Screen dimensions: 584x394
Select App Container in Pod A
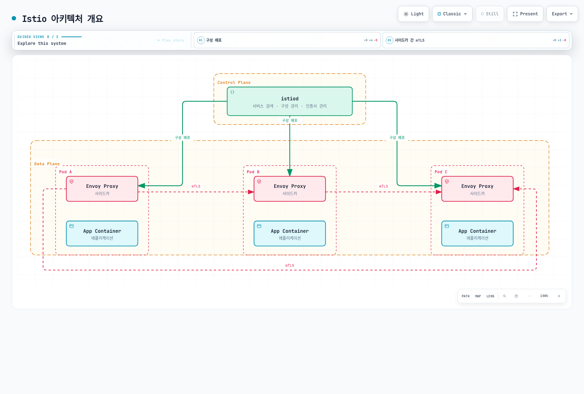tap(102, 233)
